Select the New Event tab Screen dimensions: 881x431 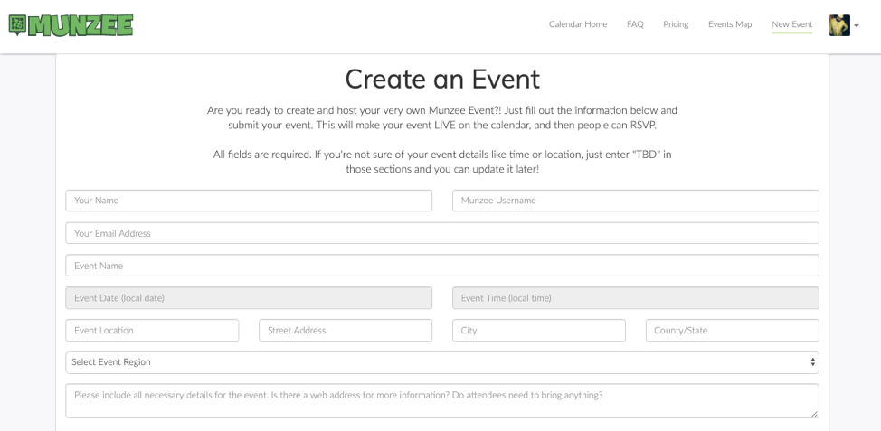[x=791, y=24]
